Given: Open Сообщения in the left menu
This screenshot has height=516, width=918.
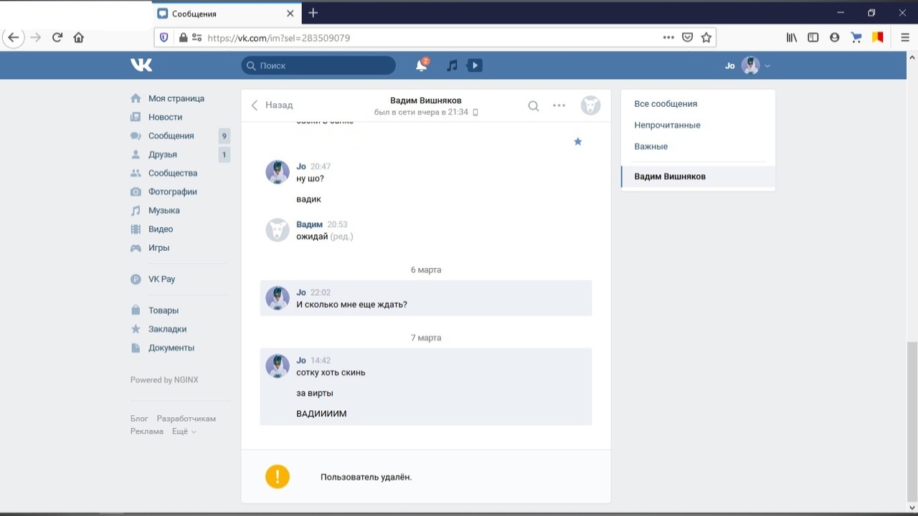Looking at the screenshot, I should click(171, 135).
